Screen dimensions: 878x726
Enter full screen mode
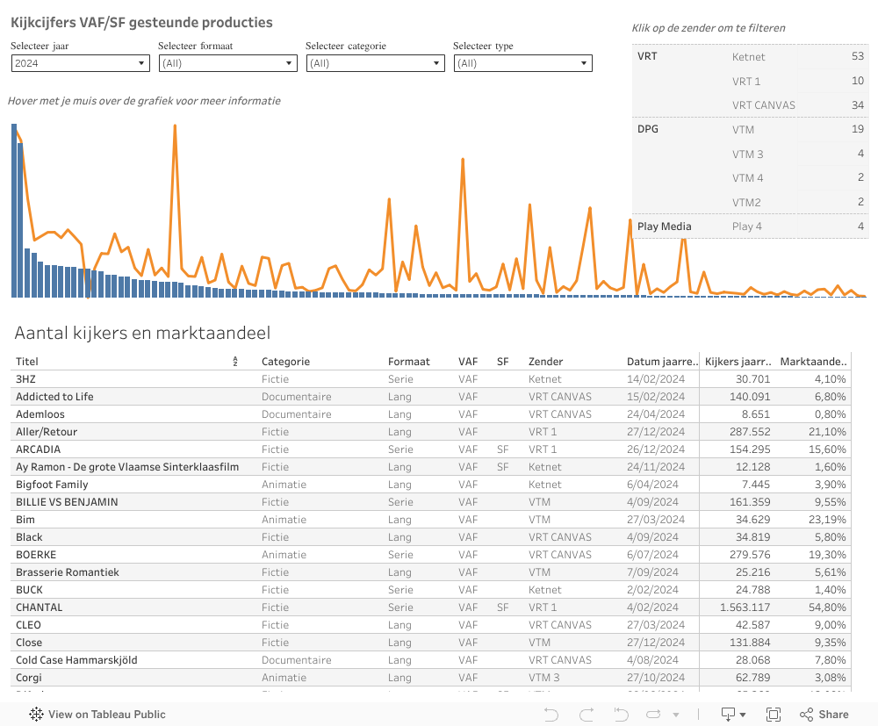pos(772,715)
